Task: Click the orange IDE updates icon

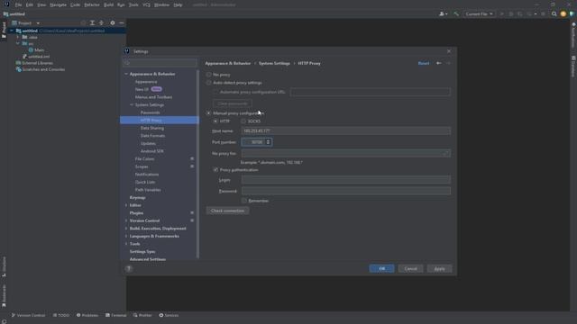Action: tap(563, 14)
